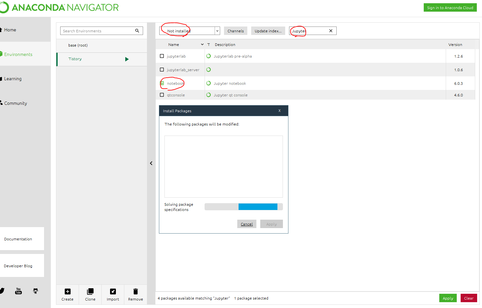Click Update index button
Viewport: 482px width, 308px height.
pos(268,31)
